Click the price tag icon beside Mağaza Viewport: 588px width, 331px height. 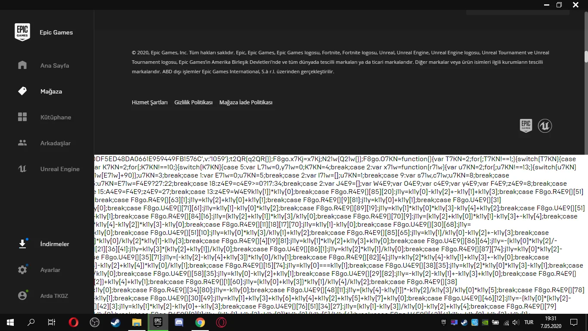pos(22,91)
